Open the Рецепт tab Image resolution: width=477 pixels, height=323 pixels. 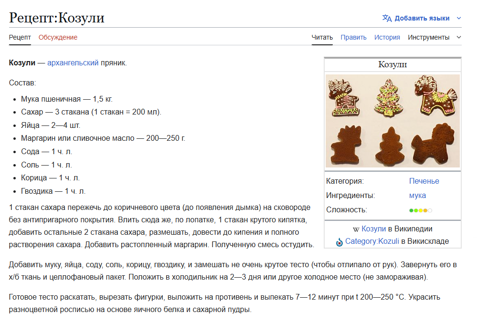[x=20, y=37]
